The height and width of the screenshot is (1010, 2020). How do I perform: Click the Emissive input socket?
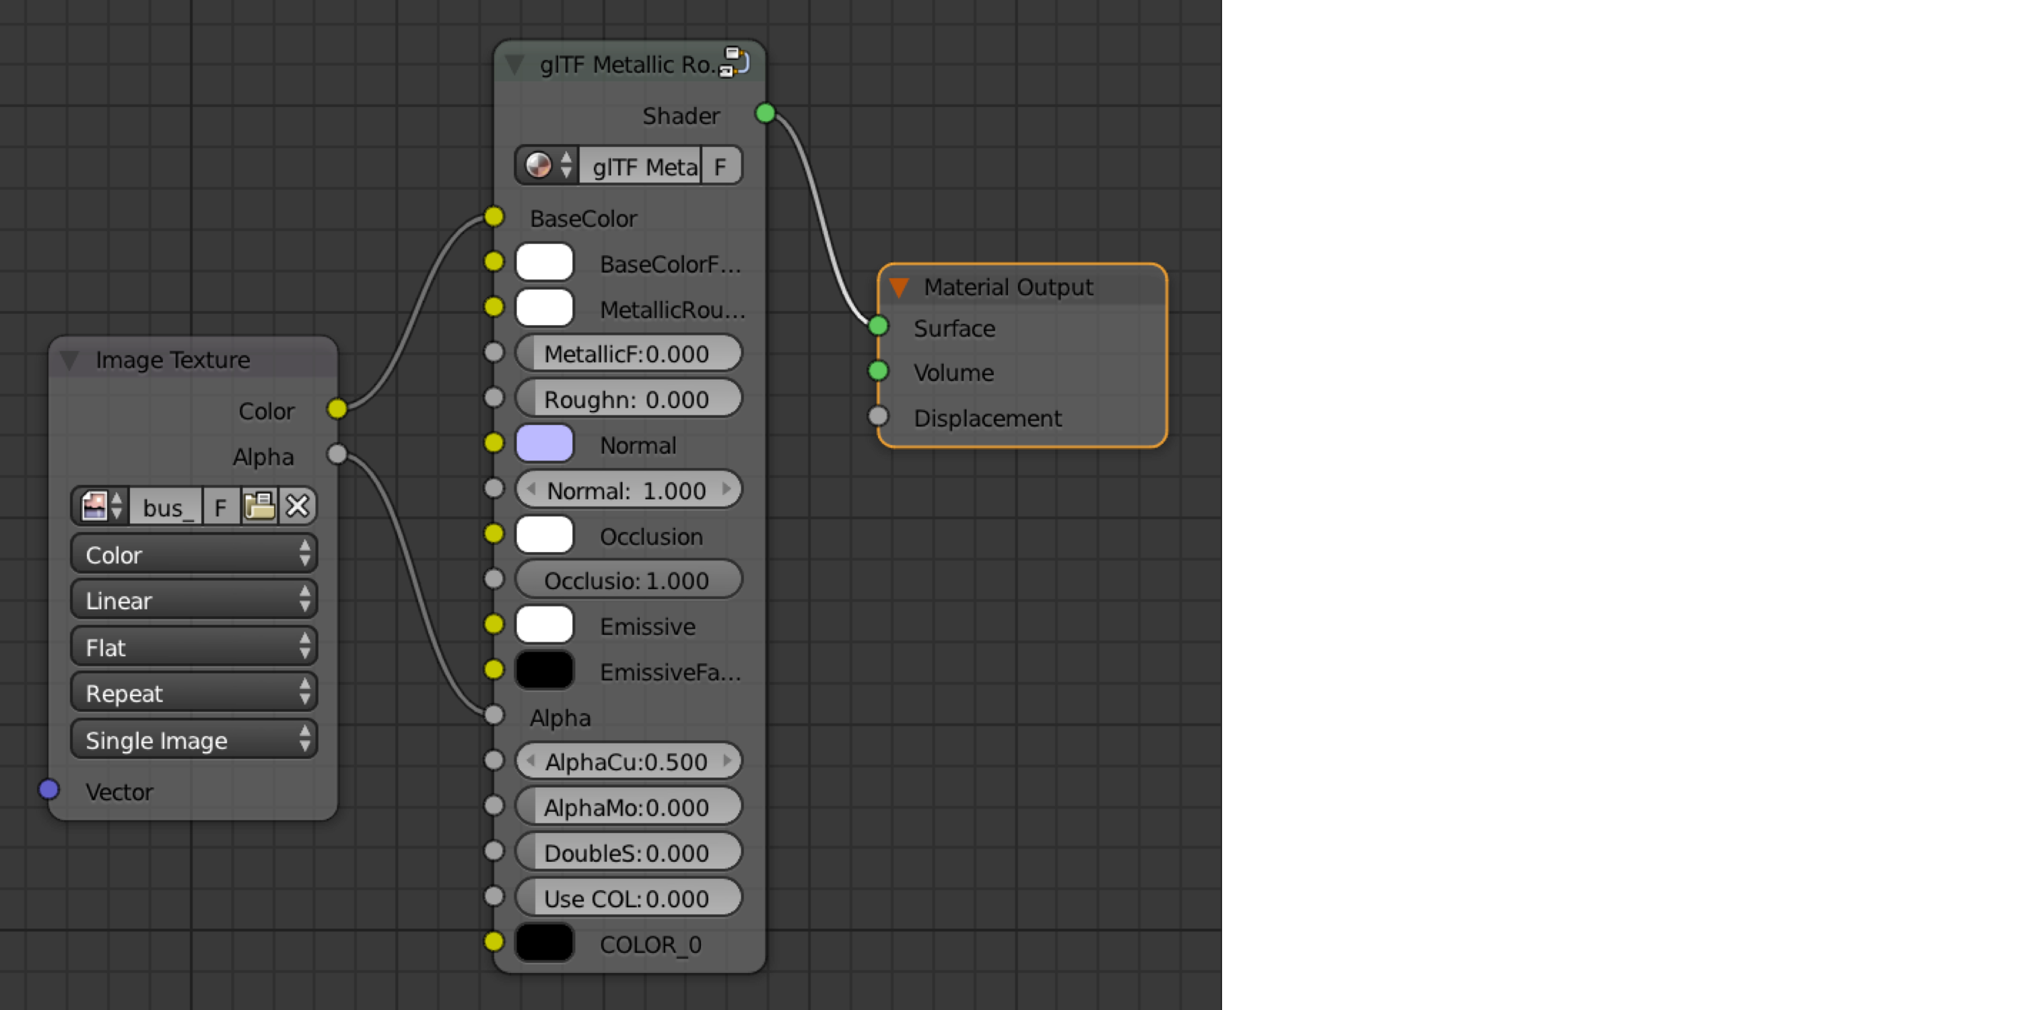[494, 624]
